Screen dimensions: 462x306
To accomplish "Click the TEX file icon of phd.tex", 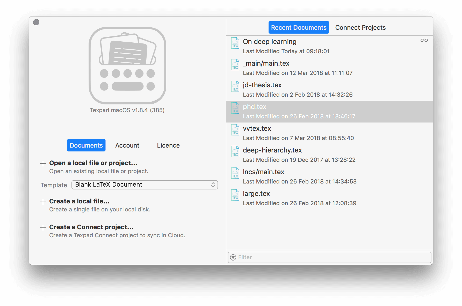I will 235,108.
